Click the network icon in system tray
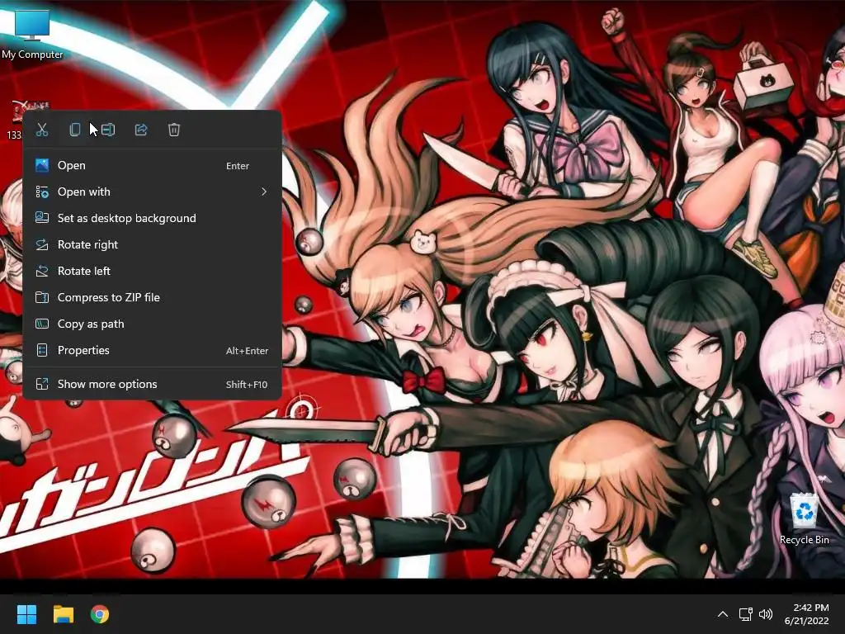Screen dimensions: 845x634 coord(745,614)
